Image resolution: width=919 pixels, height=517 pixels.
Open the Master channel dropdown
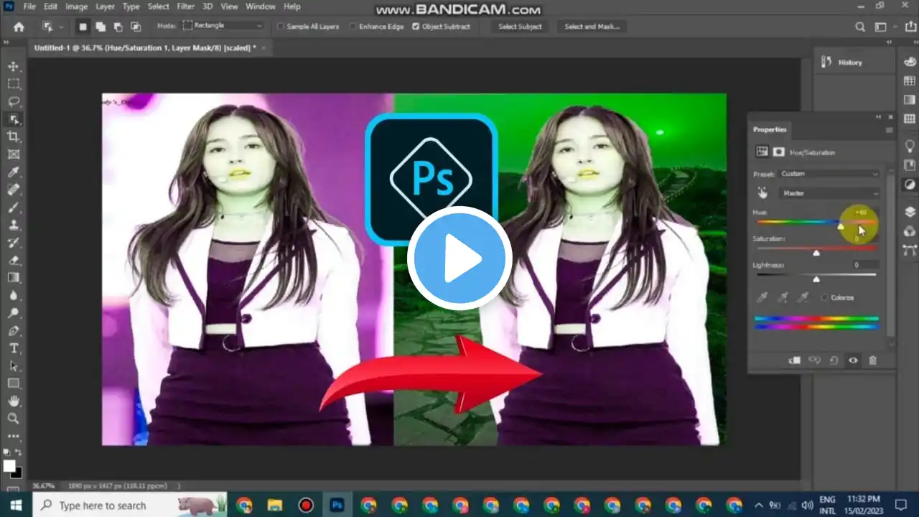click(x=829, y=192)
